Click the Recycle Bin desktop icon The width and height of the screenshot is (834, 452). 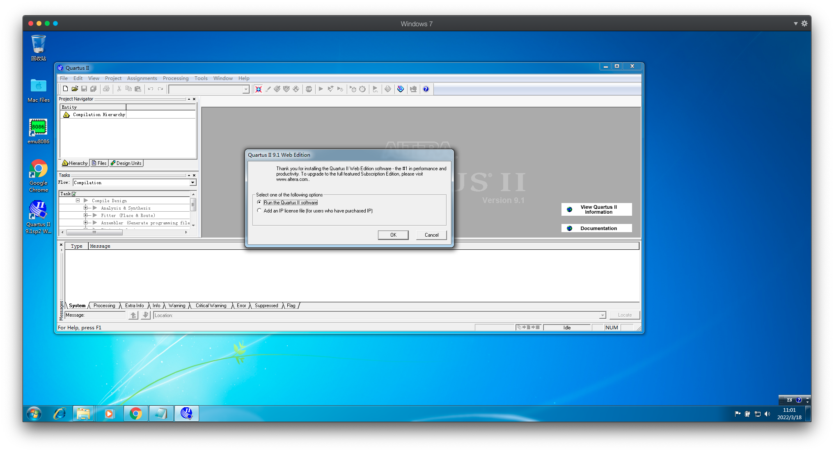[39, 48]
